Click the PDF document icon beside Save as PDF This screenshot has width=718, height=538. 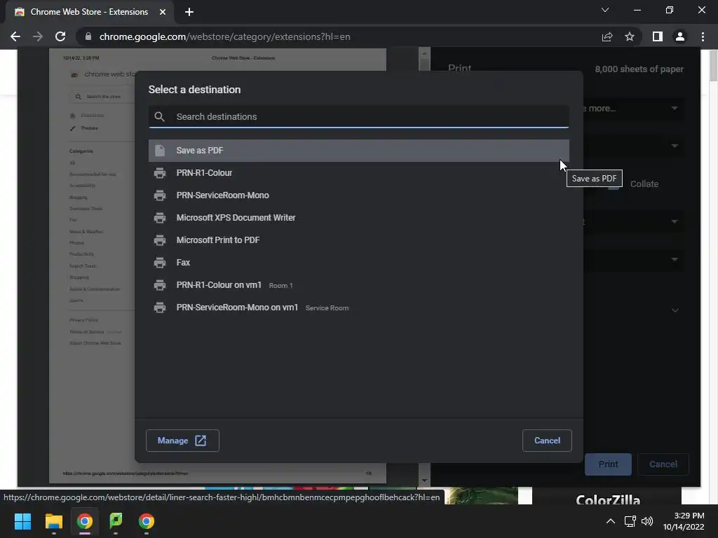pyautogui.click(x=159, y=151)
